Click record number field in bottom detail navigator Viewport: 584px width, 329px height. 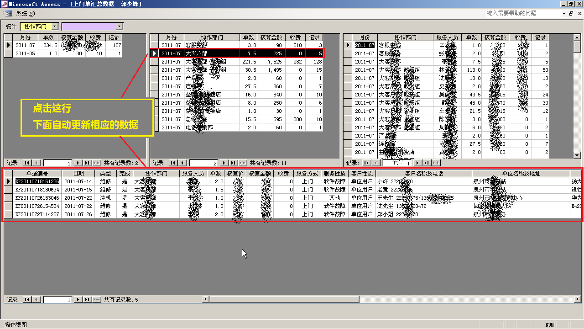[x=57, y=300]
